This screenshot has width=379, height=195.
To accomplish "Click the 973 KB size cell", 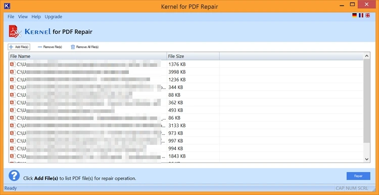I will 193,133.
